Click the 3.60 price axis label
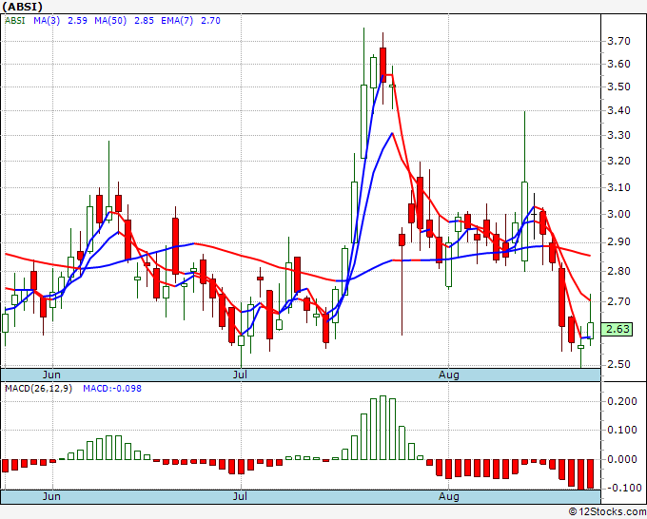 point(618,64)
